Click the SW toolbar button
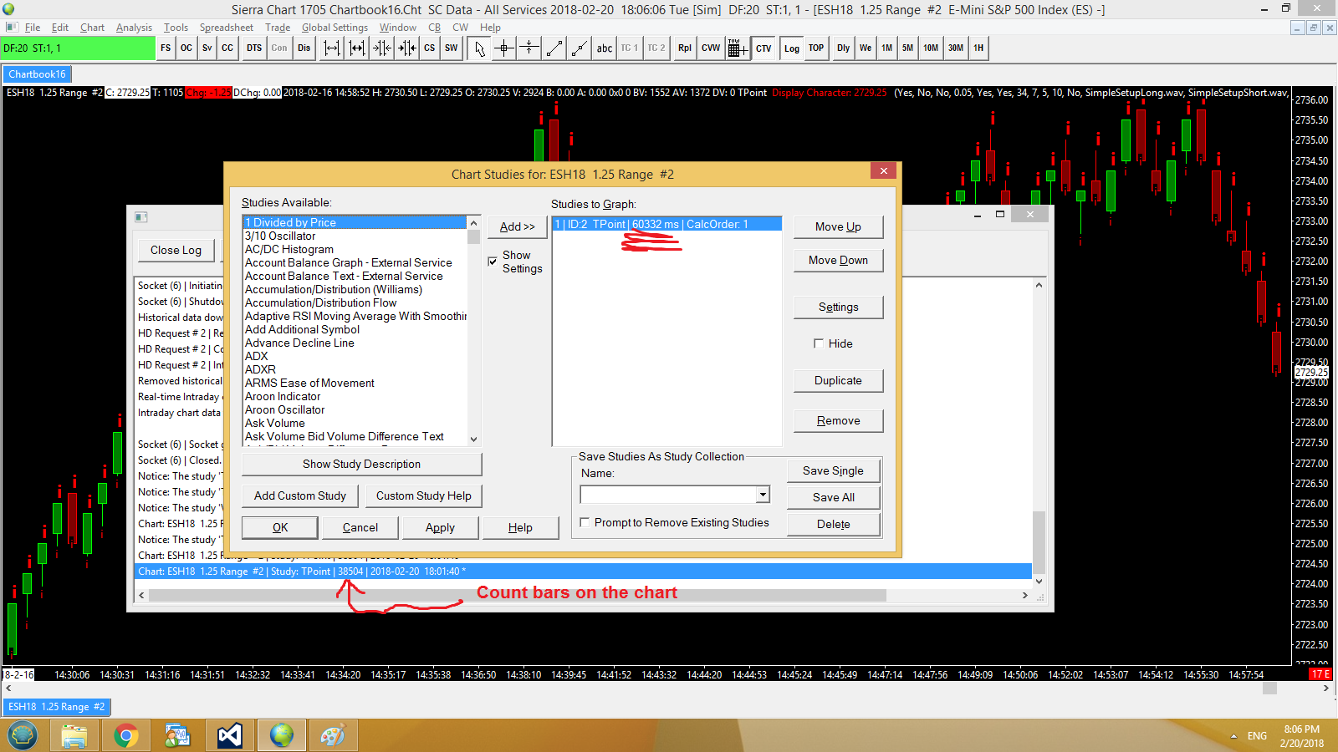This screenshot has height=752, width=1338. (451, 48)
